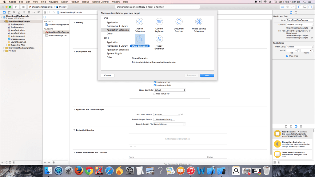Click the Run (play) button in toolbar
This screenshot has width=315, height=177.
click(x=16, y=7)
